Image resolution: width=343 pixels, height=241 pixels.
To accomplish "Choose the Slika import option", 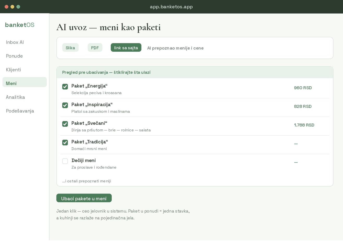I will [x=70, y=48].
